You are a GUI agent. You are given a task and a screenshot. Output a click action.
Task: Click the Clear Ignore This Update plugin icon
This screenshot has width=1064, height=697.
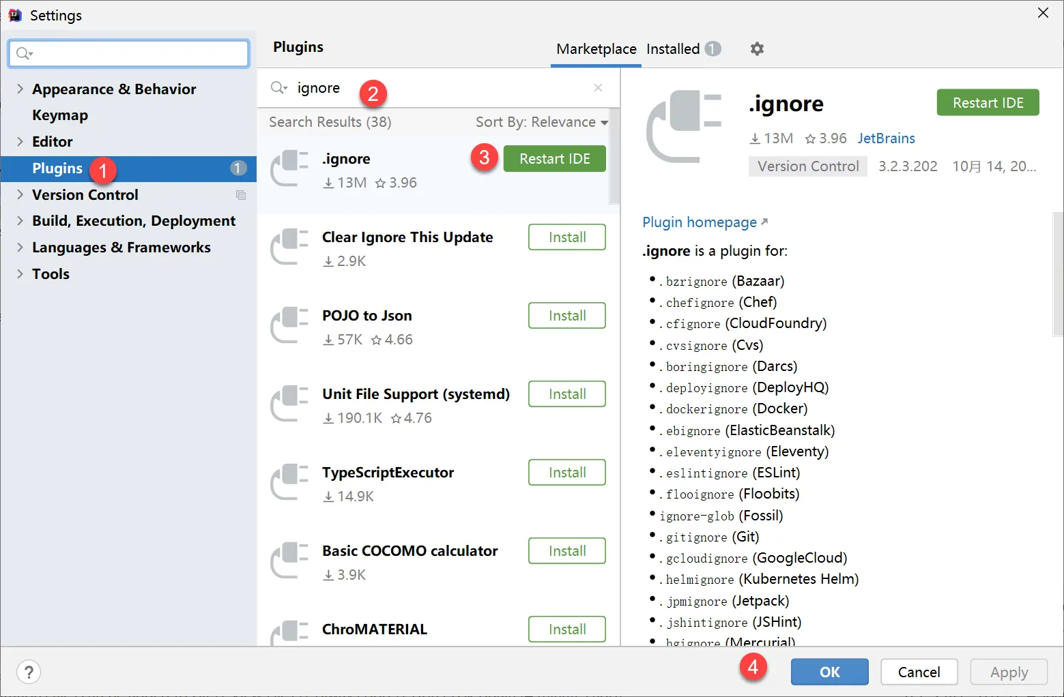coord(290,247)
